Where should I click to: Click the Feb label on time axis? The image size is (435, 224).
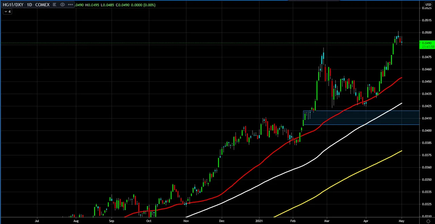(293, 221)
